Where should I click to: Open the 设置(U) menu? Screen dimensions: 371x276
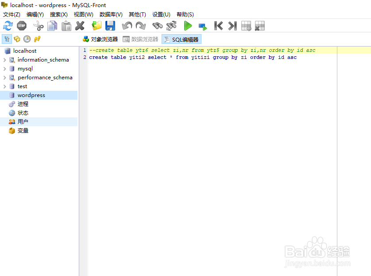click(161, 15)
